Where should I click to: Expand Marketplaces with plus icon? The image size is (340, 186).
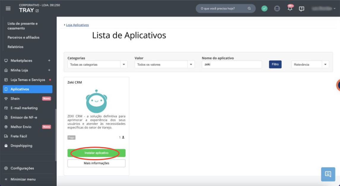point(49,61)
